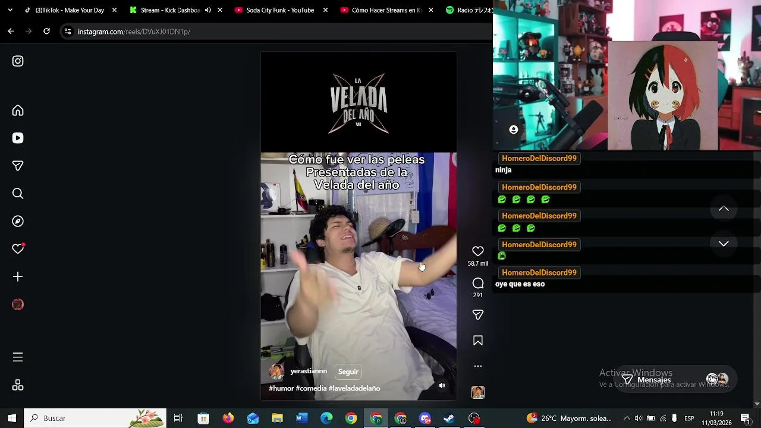The height and width of the screenshot is (428, 761).
Task: Open notifications heart in sidebar
Action: click(x=18, y=248)
